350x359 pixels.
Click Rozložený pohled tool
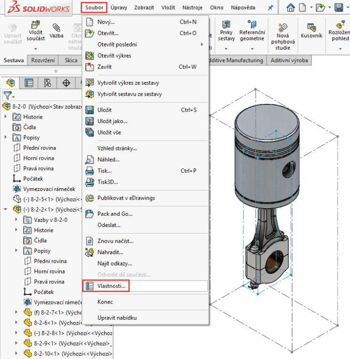tap(339, 31)
